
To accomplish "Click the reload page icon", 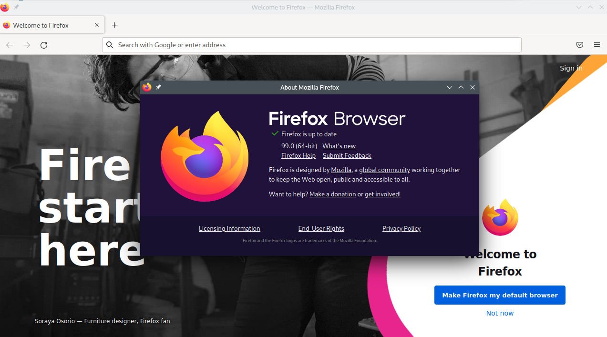I will 44,45.
